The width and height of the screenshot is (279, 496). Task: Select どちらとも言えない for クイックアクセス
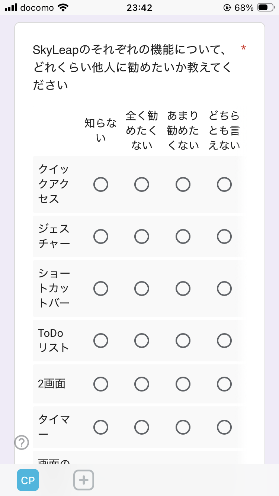224,184
